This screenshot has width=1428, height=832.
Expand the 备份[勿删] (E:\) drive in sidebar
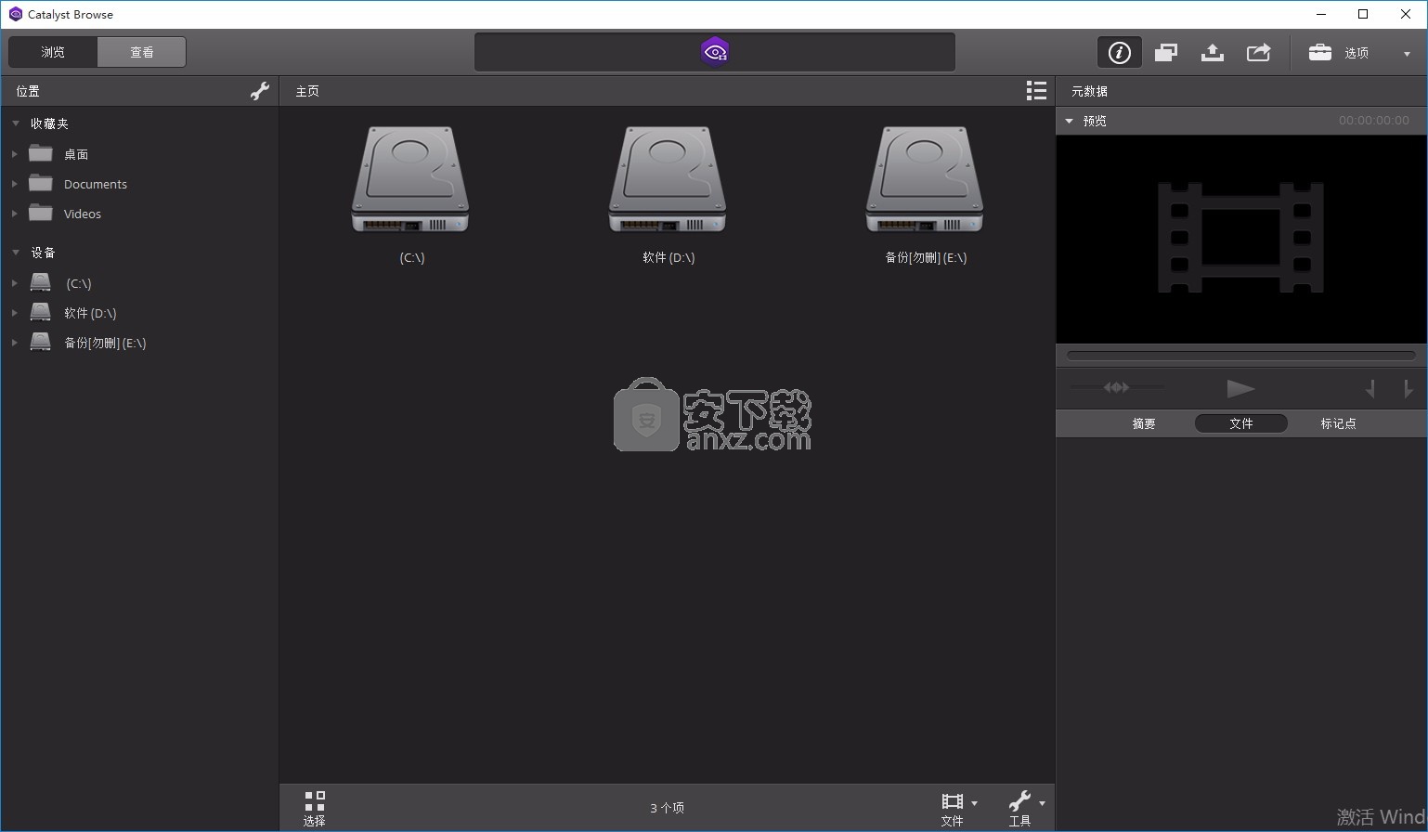(x=14, y=343)
